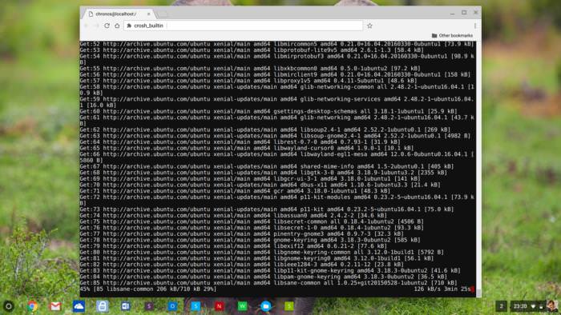Open the Other bookmarks folder
The height and width of the screenshot is (315, 561).
coord(452,36)
